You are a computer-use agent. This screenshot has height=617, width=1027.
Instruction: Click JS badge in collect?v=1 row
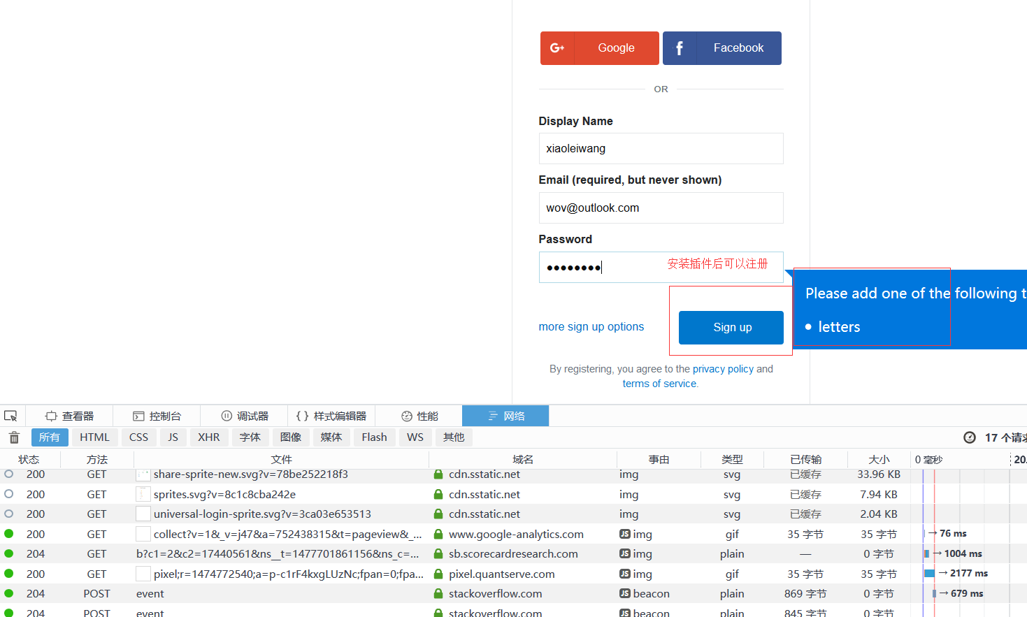625,534
